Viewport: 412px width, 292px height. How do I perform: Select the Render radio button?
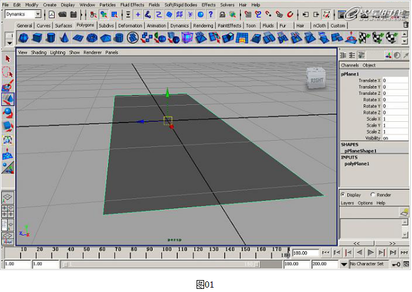(x=372, y=195)
